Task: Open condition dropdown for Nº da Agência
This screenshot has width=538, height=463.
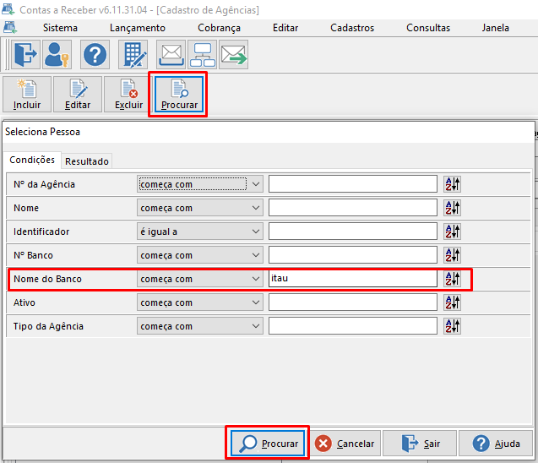Action: pyautogui.click(x=200, y=184)
